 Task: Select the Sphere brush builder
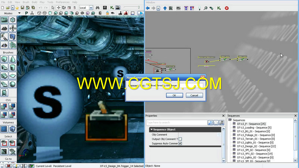[x=12, y=84]
